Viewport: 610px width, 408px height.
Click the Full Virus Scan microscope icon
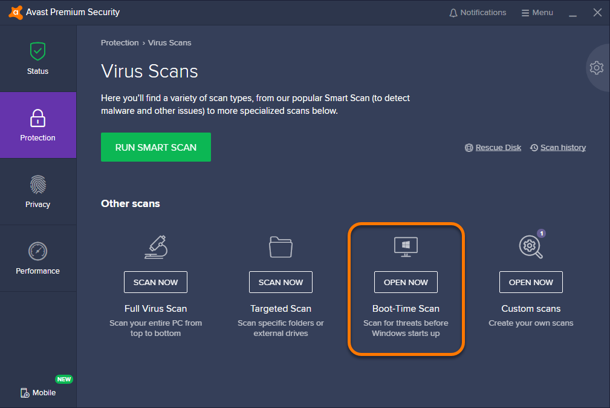coord(155,246)
